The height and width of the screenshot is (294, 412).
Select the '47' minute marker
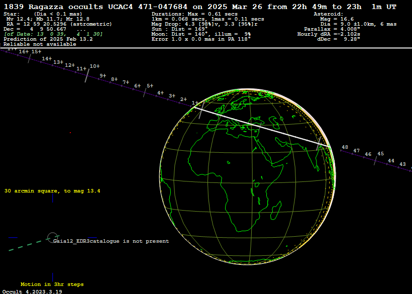point(357,151)
